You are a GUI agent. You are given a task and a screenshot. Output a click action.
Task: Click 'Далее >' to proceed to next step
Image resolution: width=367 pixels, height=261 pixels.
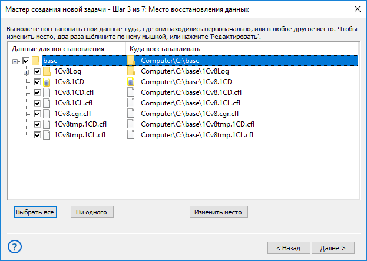pyautogui.click(x=333, y=248)
